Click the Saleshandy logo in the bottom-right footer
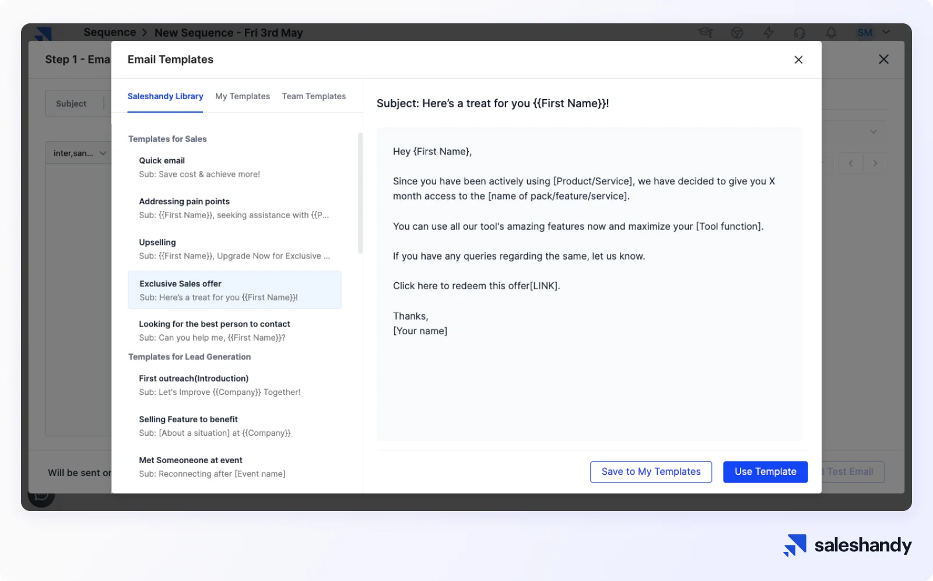This screenshot has height=581, width=933. 847,545
